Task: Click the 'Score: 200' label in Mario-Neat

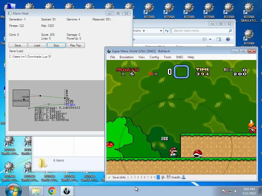Action: [x=48, y=35]
